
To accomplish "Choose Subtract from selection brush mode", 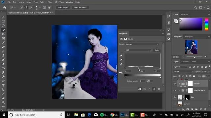I will point(31,8).
